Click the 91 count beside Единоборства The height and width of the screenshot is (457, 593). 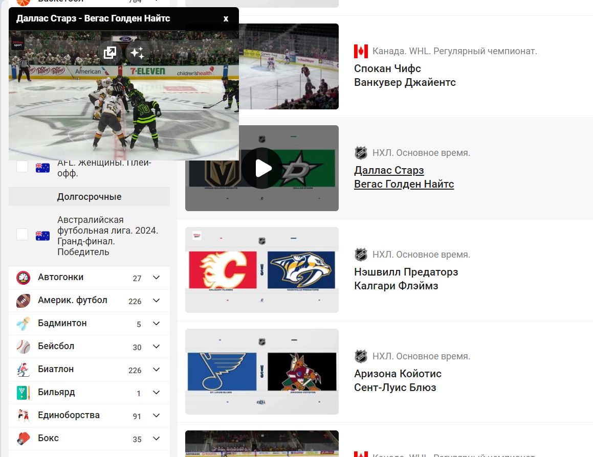pos(137,417)
